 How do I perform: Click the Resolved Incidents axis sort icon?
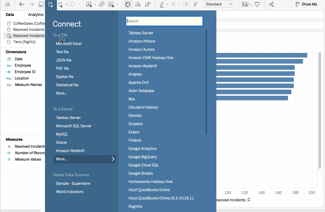249,200
